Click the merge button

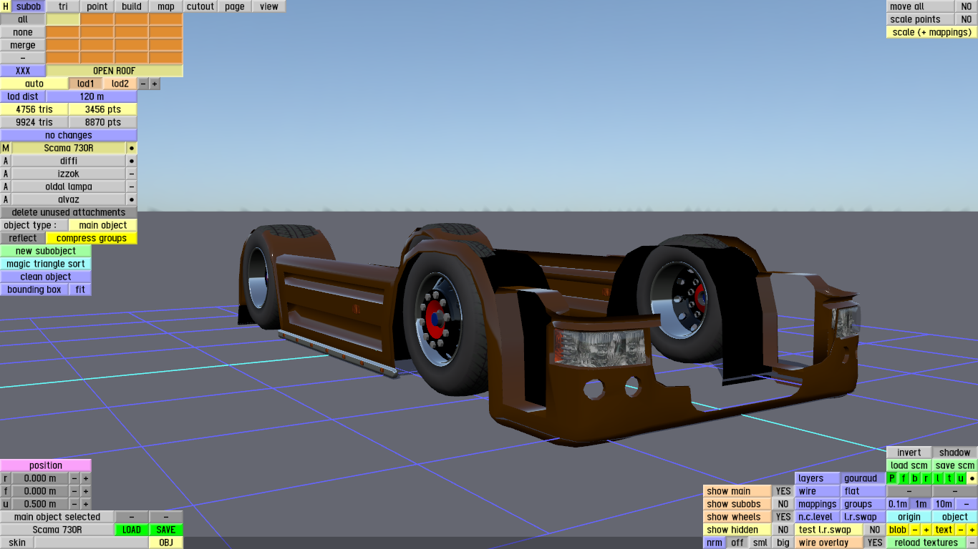(x=23, y=45)
